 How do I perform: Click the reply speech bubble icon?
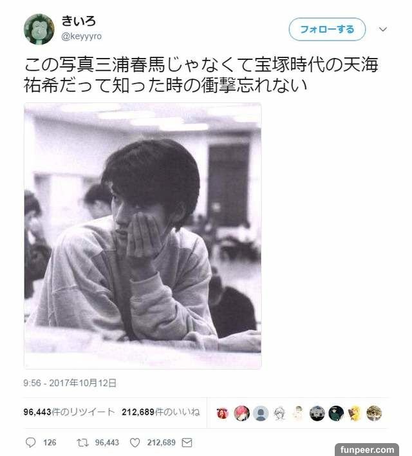(x=30, y=442)
